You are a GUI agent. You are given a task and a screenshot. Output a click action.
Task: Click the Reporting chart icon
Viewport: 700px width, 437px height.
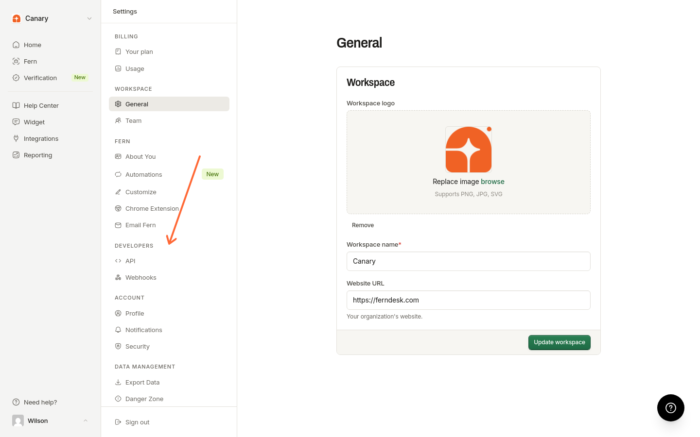point(16,155)
